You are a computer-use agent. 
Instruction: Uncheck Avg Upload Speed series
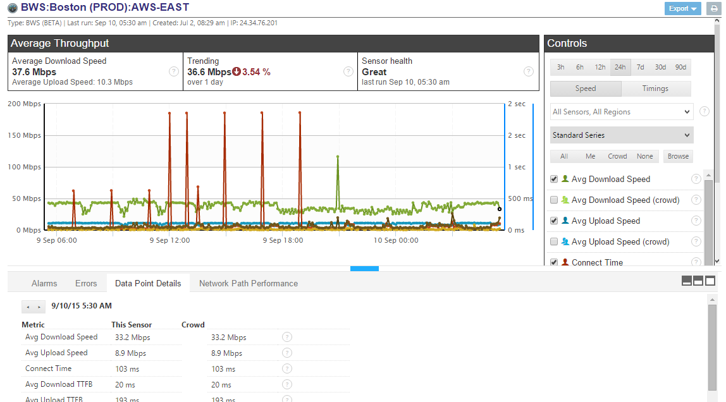coord(554,221)
